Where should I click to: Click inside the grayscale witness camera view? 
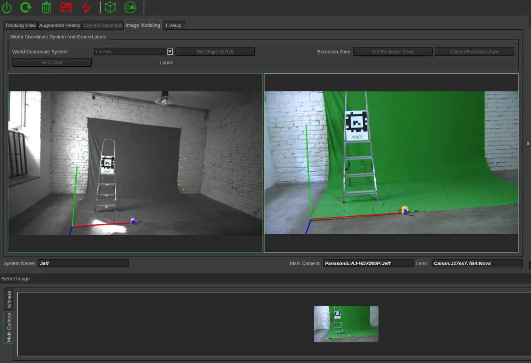pos(135,163)
